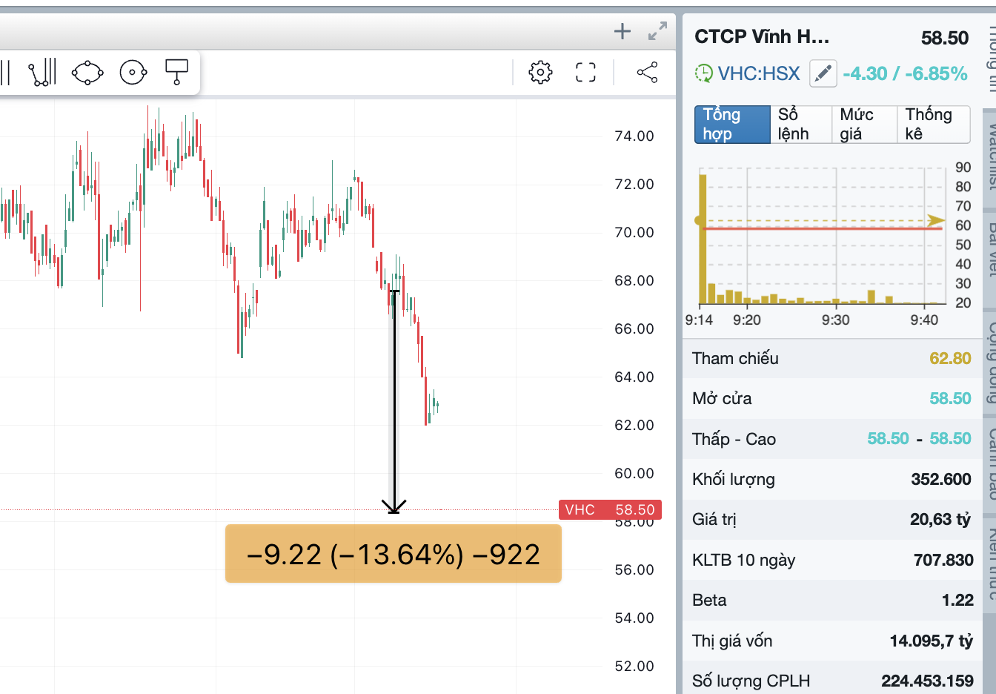Open the VHC:HSX ticker link
Screen dimensions: 996x694
759,73
